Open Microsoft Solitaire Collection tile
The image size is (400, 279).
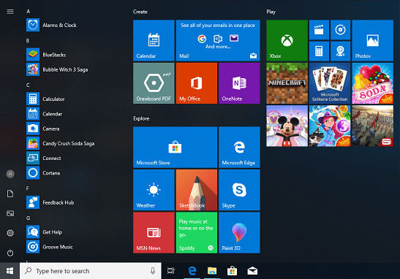(x=330, y=83)
